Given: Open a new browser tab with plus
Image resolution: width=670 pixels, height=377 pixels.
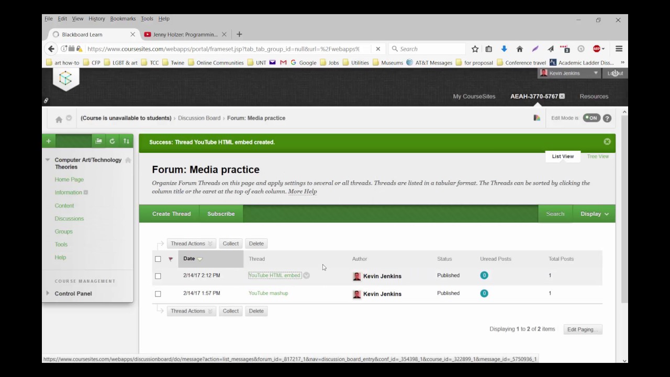Looking at the screenshot, I should coord(239,35).
